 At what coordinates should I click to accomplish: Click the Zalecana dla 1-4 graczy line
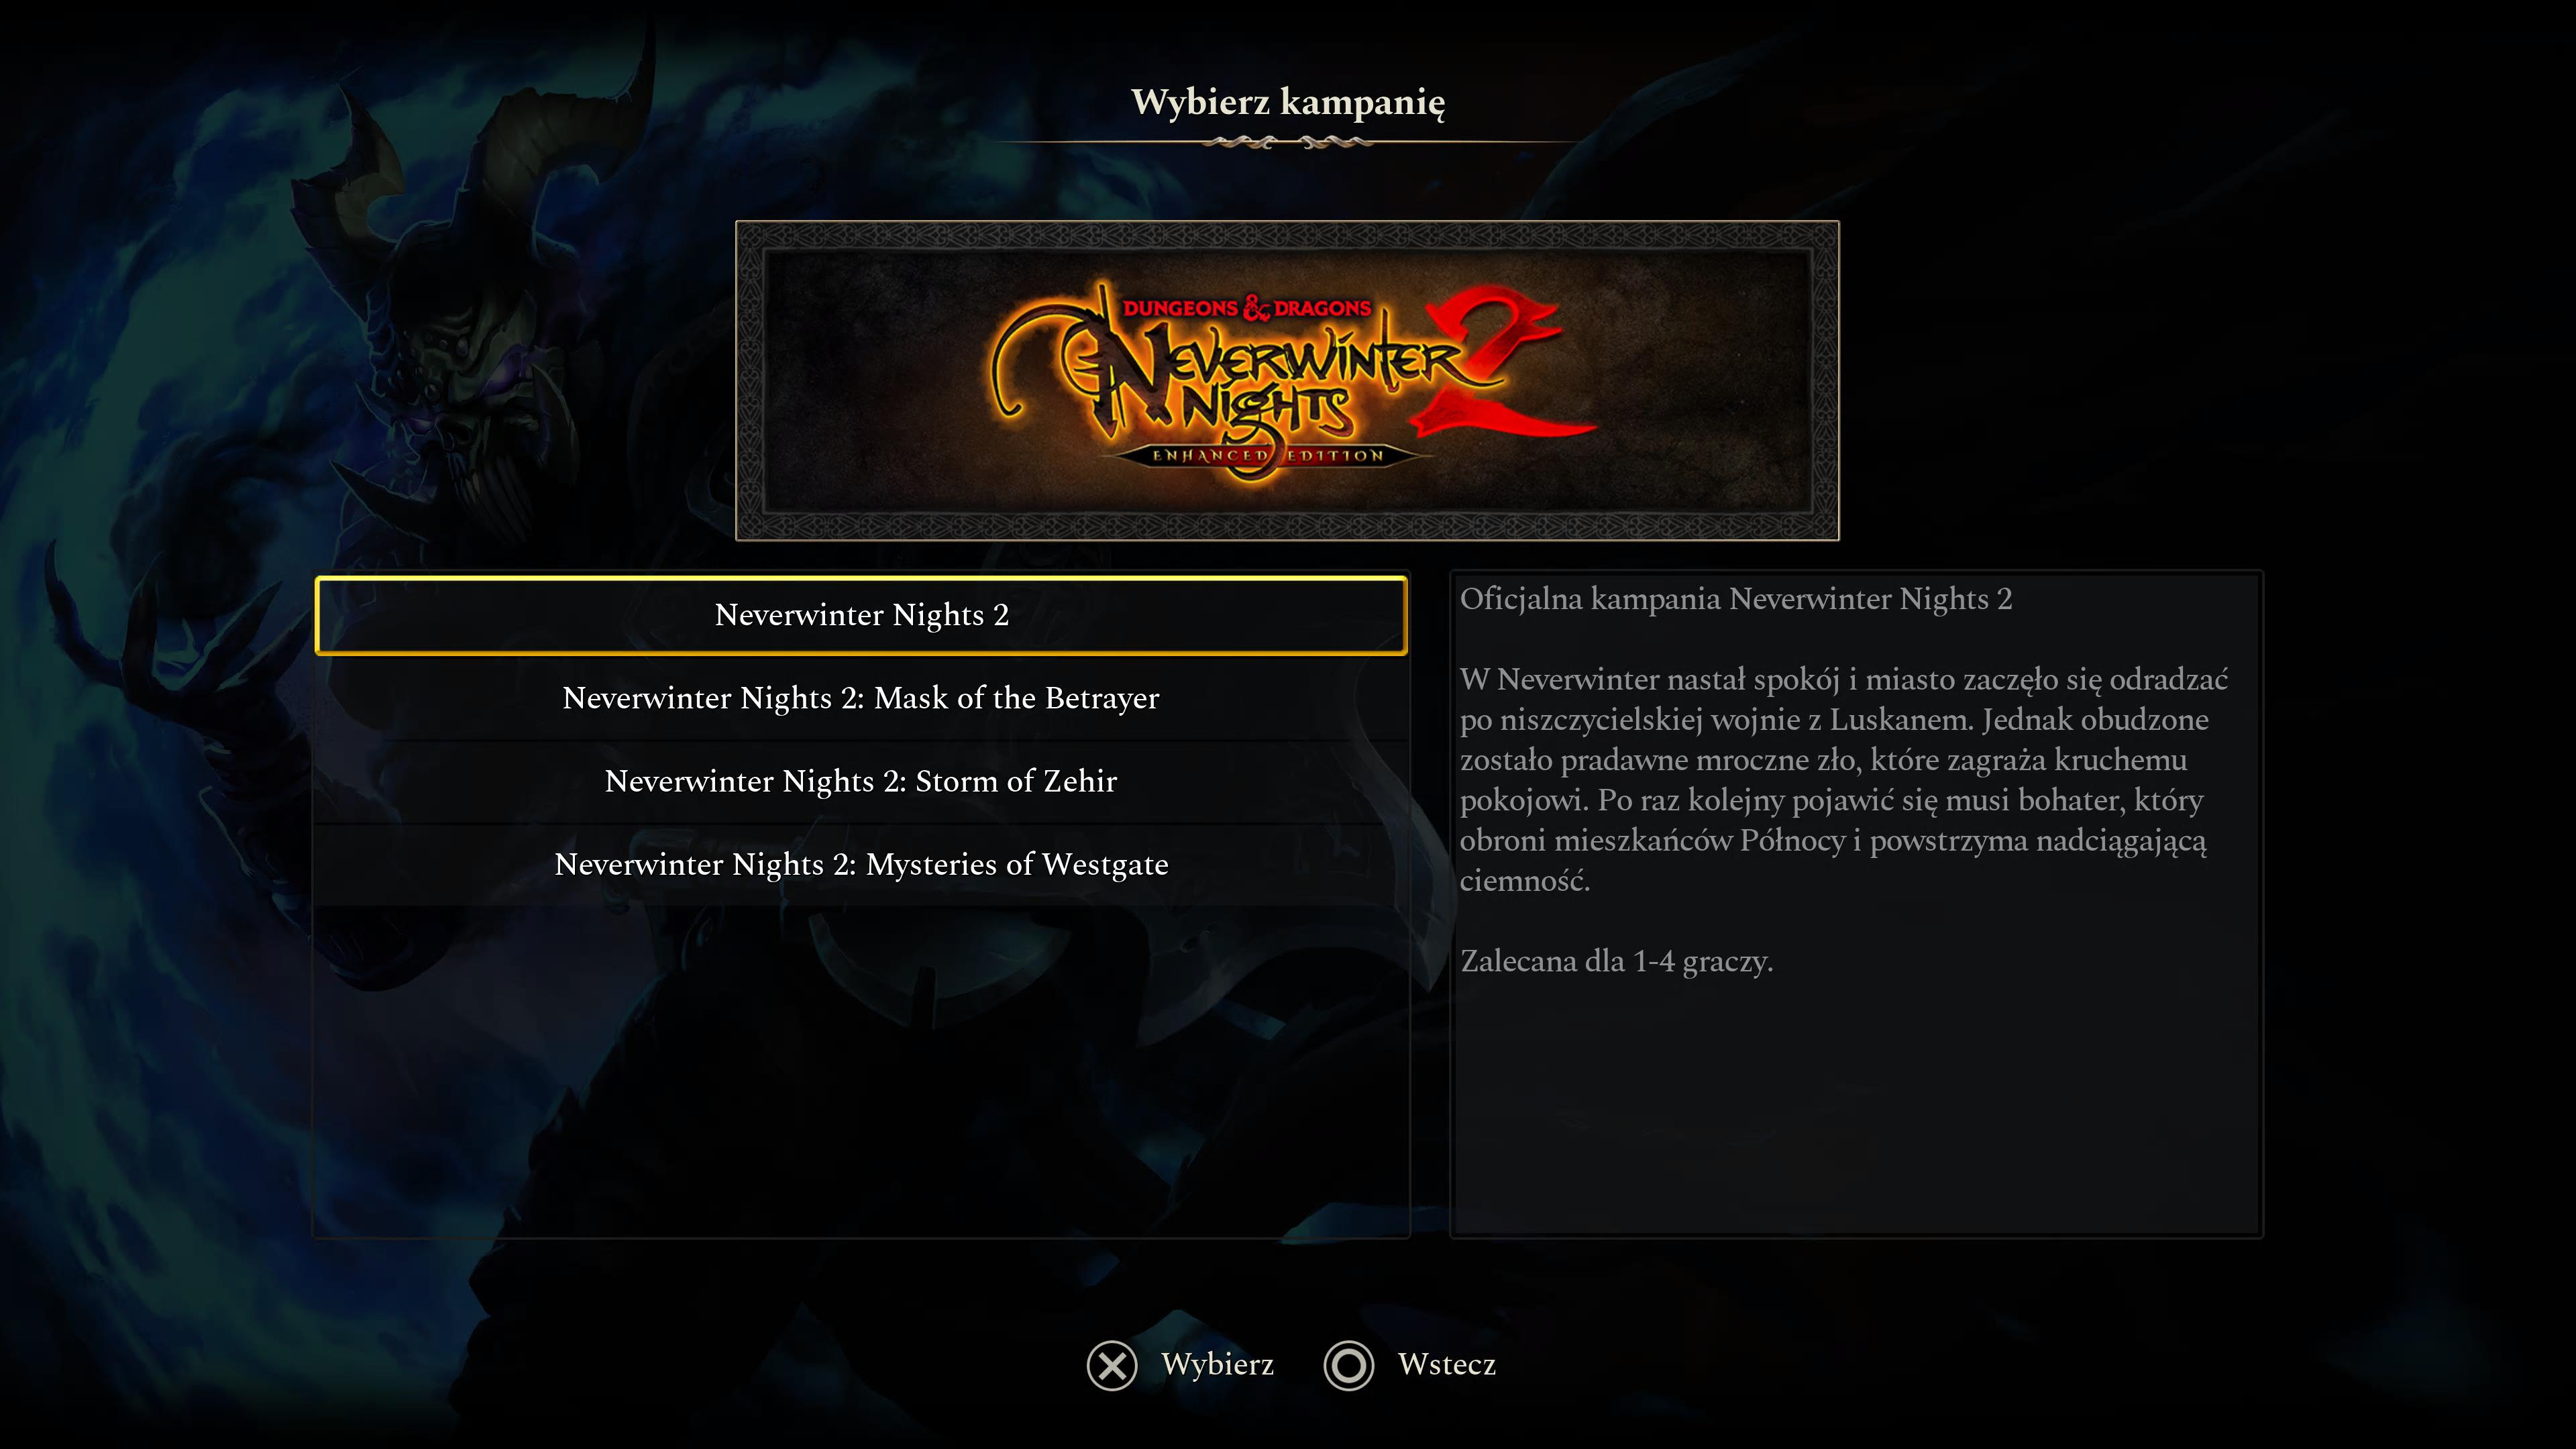(x=1616, y=961)
